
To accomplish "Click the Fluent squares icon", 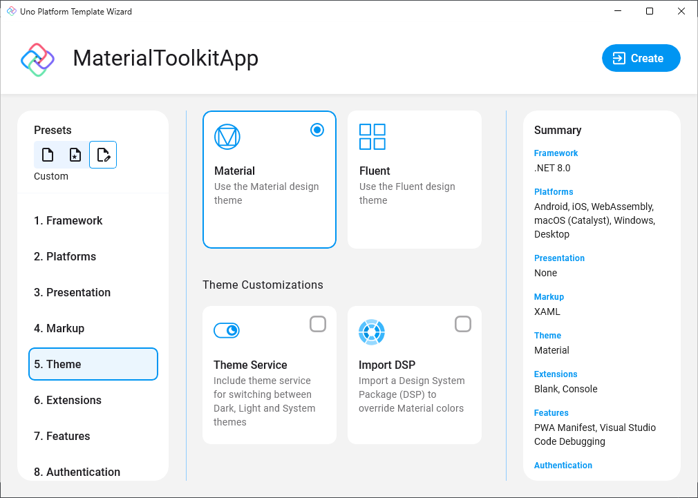I will point(372,137).
